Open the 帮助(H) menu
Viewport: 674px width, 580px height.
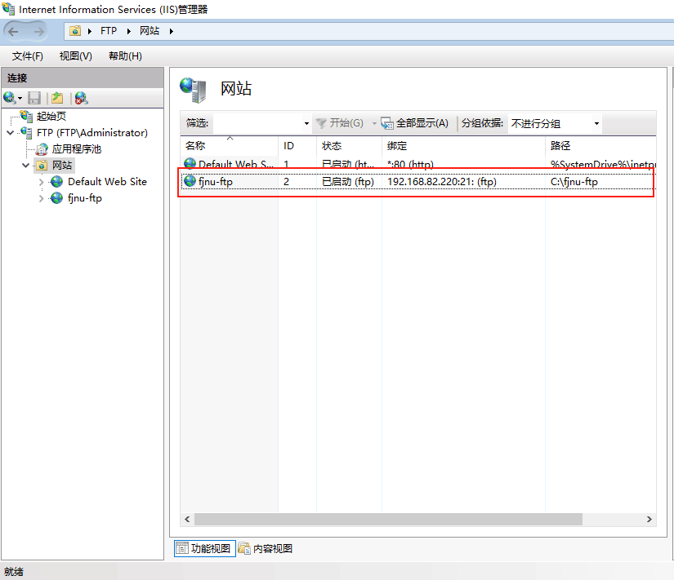click(125, 56)
